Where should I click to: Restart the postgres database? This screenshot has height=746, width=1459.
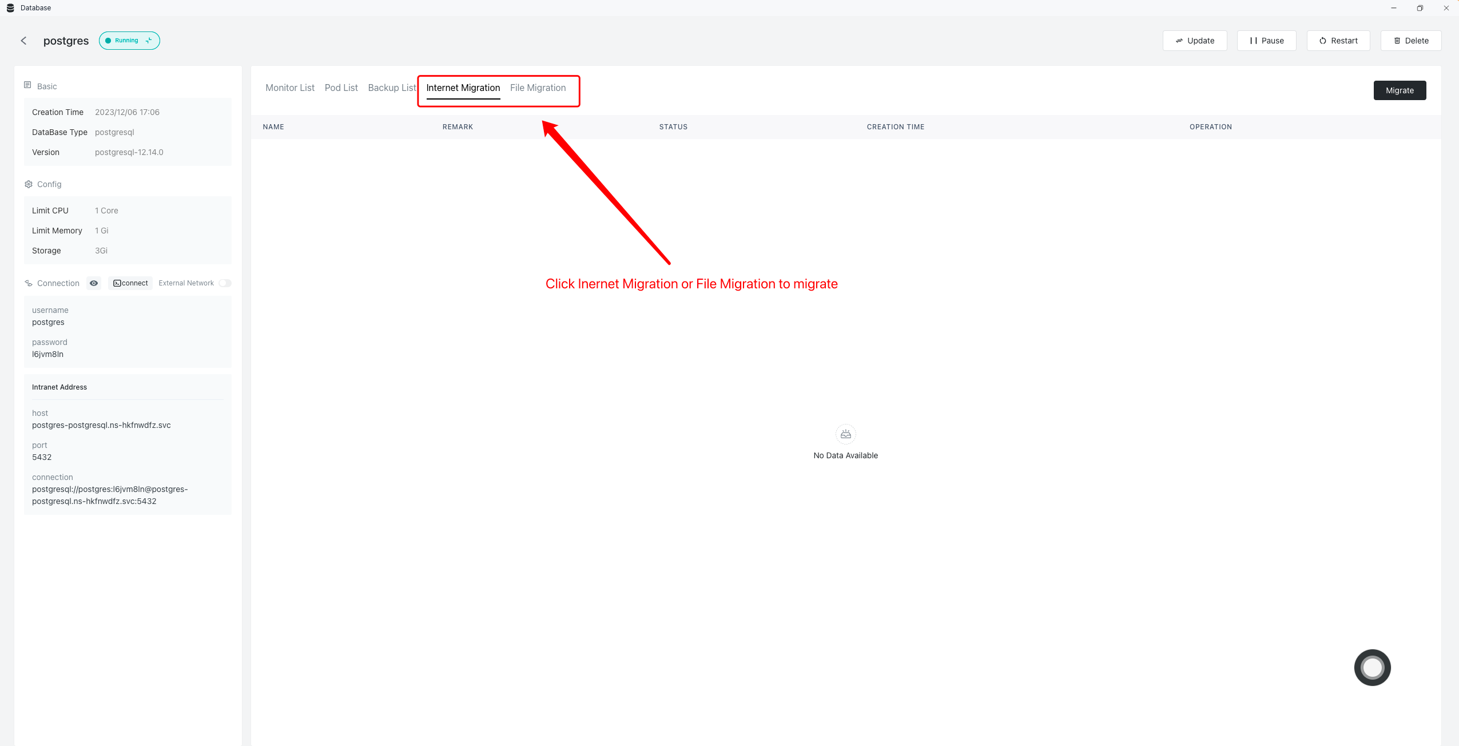click(1338, 41)
